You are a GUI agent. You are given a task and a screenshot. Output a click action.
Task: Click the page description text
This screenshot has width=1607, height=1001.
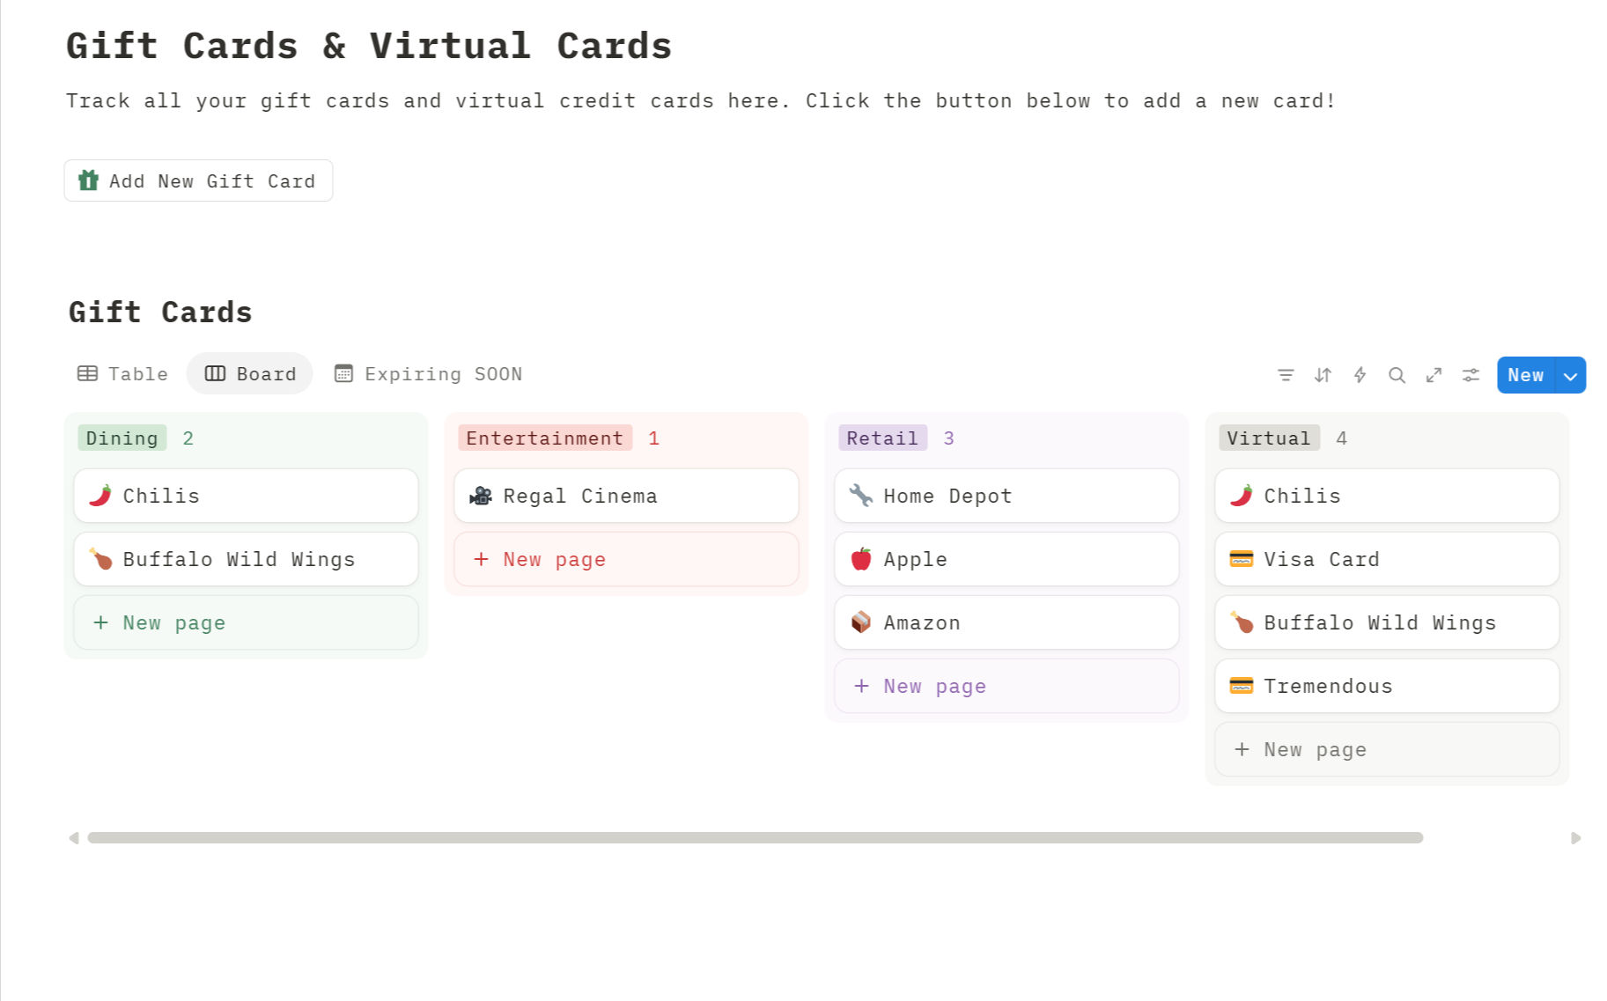(701, 101)
